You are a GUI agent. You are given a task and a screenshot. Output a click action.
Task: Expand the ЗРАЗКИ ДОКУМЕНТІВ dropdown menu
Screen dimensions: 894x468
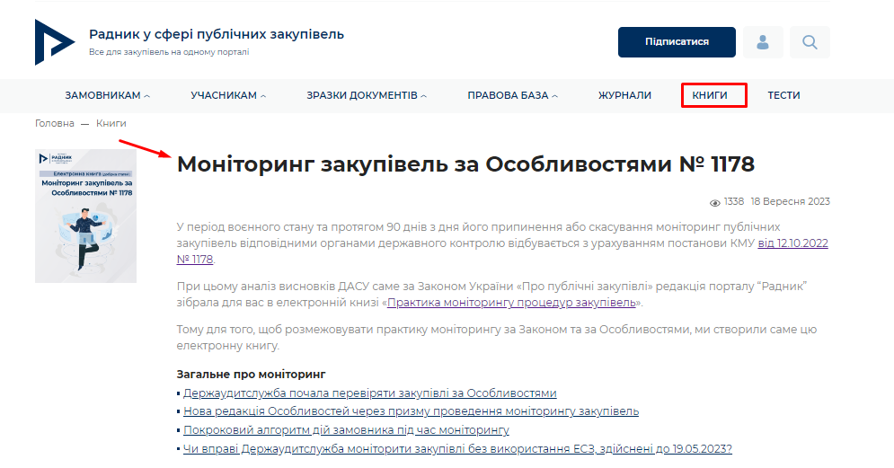[x=366, y=95]
